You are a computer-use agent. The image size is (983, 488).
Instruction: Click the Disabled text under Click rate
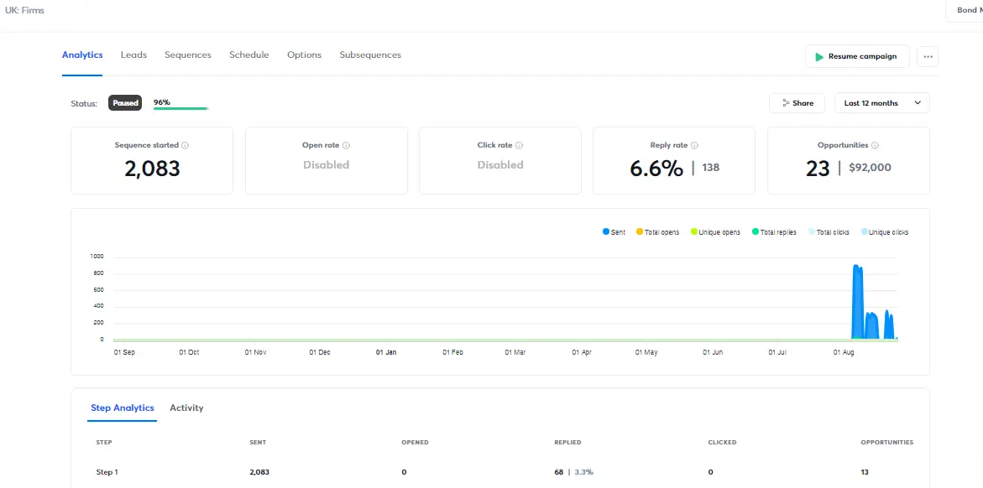500,165
